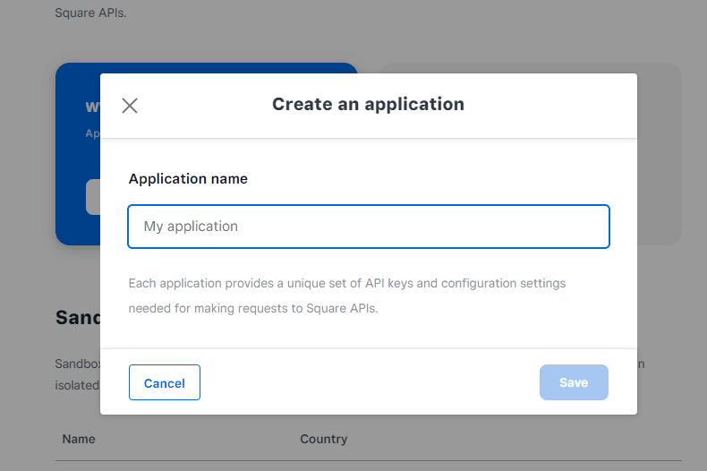707x471 pixels.
Task: Click the 'Square APIs.' text at top
Action: tap(90, 13)
